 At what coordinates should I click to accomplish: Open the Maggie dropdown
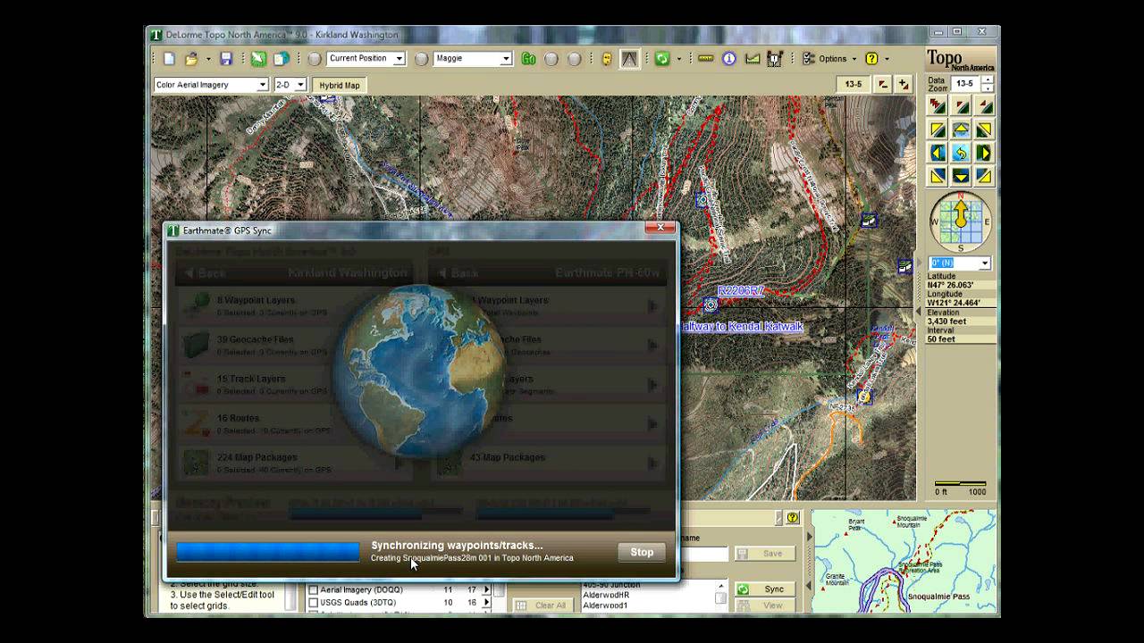pyautogui.click(x=506, y=59)
